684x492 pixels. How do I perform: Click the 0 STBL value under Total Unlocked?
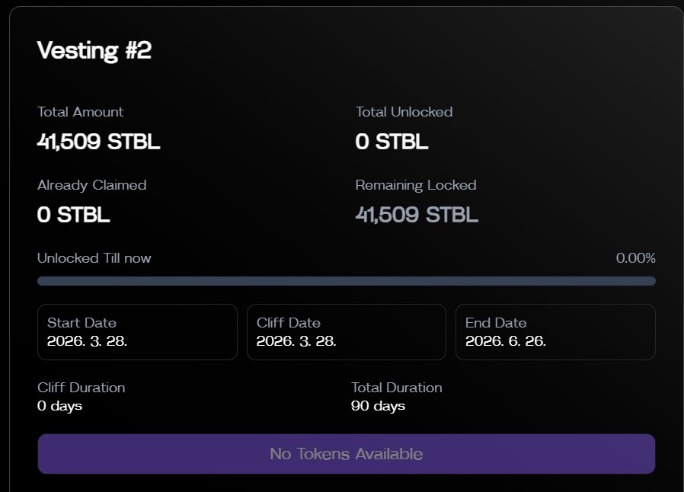[x=392, y=142]
